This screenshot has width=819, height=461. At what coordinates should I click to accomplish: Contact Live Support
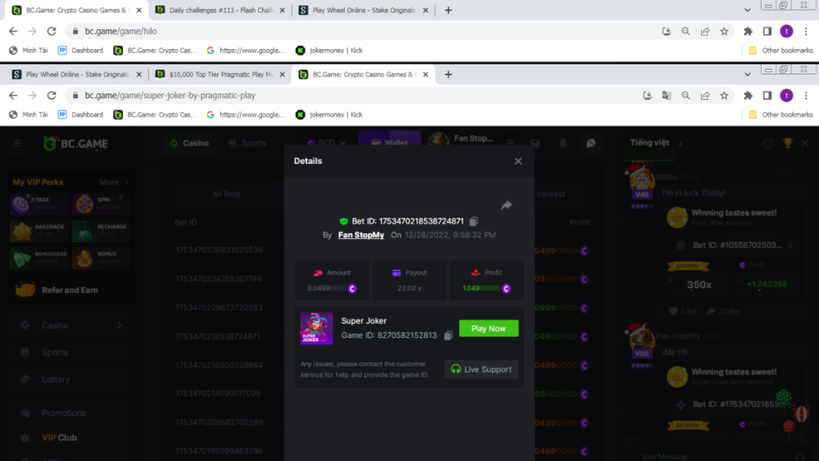pyautogui.click(x=481, y=369)
